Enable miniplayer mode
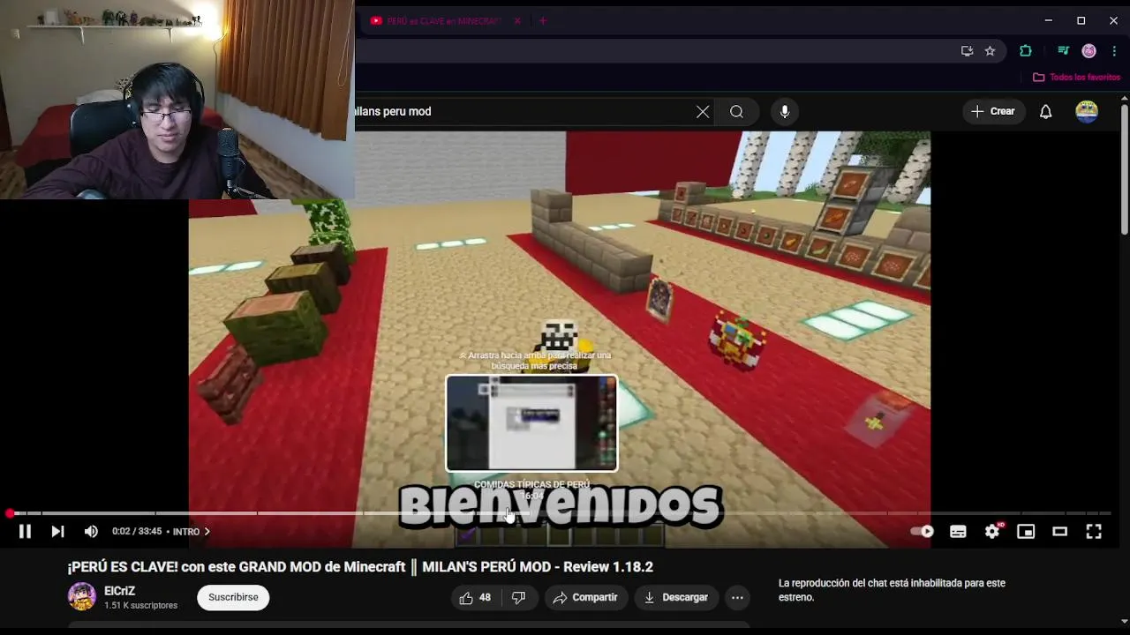 coord(1026,531)
